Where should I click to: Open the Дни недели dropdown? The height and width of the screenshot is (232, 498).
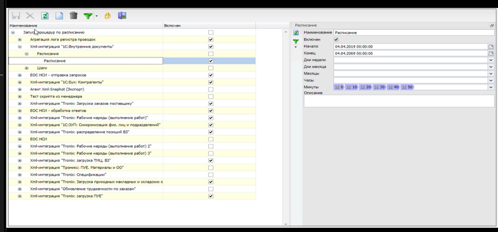pyautogui.click(x=491, y=60)
